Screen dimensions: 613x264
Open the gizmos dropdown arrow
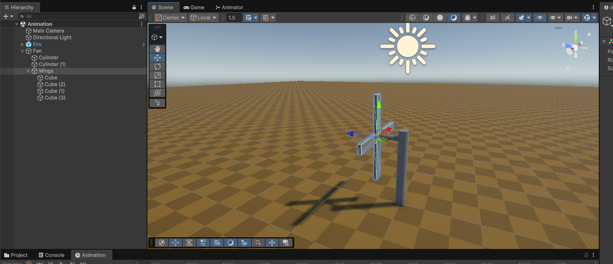(594, 18)
